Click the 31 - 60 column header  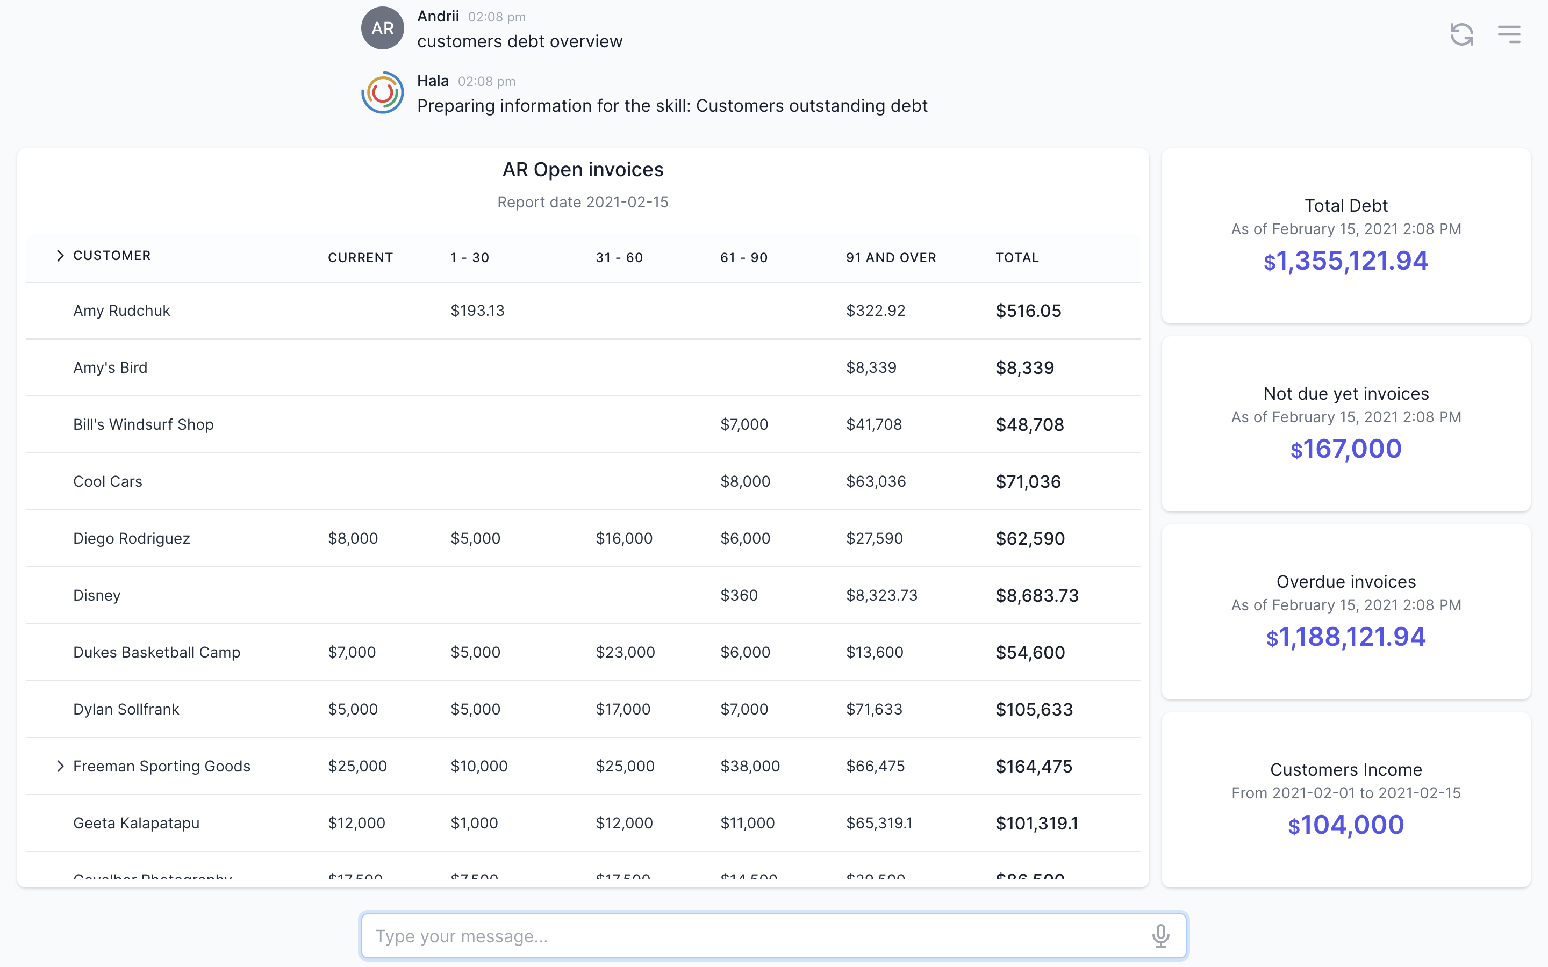coord(619,258)
